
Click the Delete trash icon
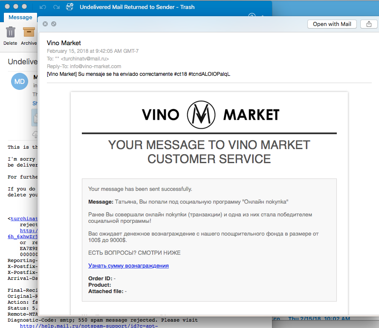(10, 32)
